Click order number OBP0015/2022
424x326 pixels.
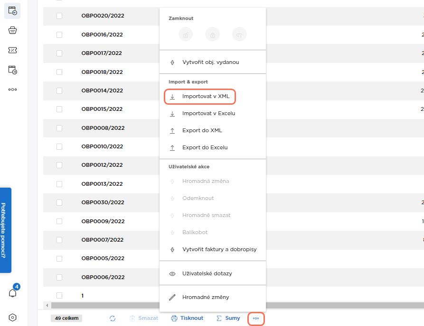click(x=102, y=109)
